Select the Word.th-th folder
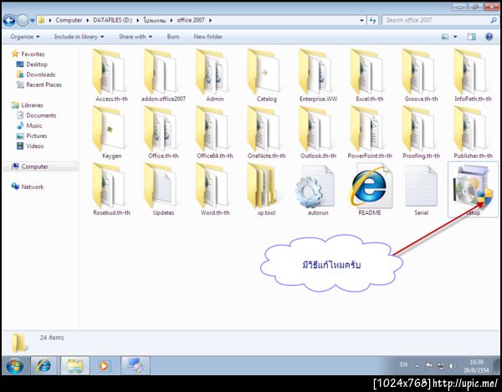Screen dimensions: 502x392 click(x=214, y=190)
